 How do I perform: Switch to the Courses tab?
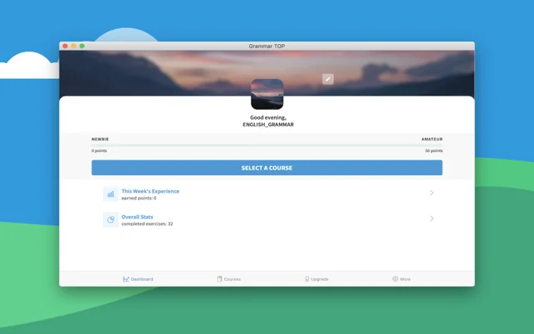(229, 279)
